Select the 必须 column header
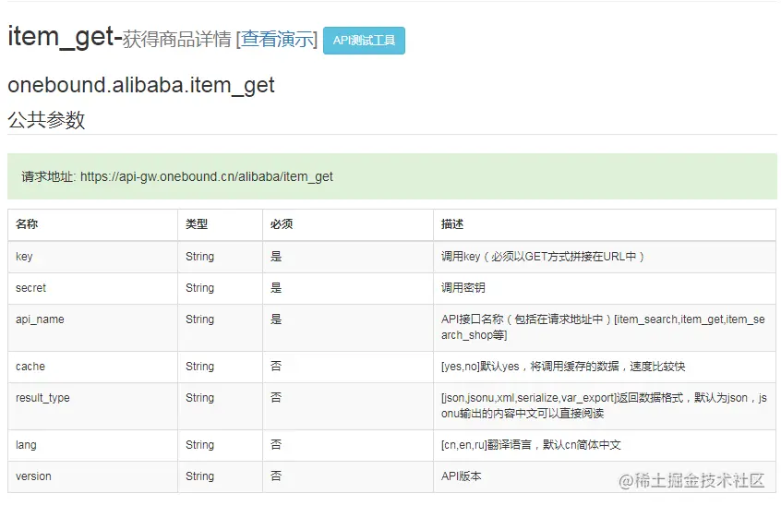This screenshot has width=781, height=506. pyautogui.click(x=282, y=224)
